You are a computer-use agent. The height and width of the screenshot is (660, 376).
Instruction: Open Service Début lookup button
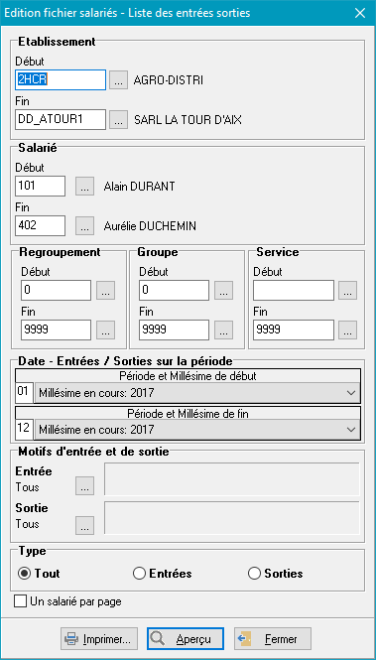pyautogui.click(x=348, y=291)
